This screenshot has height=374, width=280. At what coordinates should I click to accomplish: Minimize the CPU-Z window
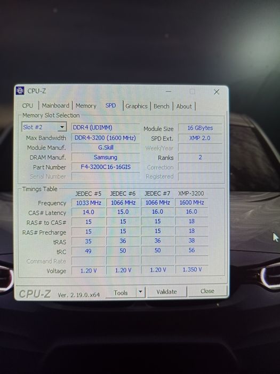pos(169,91)
